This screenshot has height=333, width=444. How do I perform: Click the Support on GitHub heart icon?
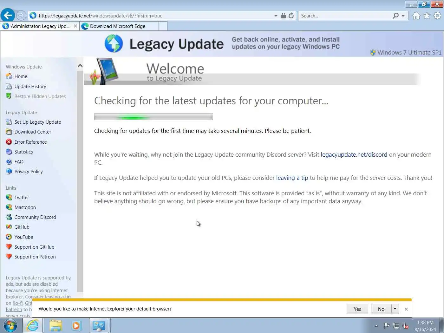coord(9,247)
